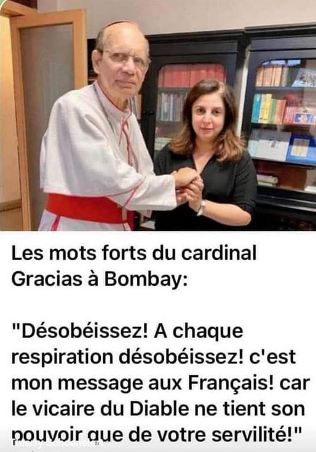Tap the green profile ring in top-left corner
Image resolution: width=316 pixels, height=452 pixels.
(2, 2)
